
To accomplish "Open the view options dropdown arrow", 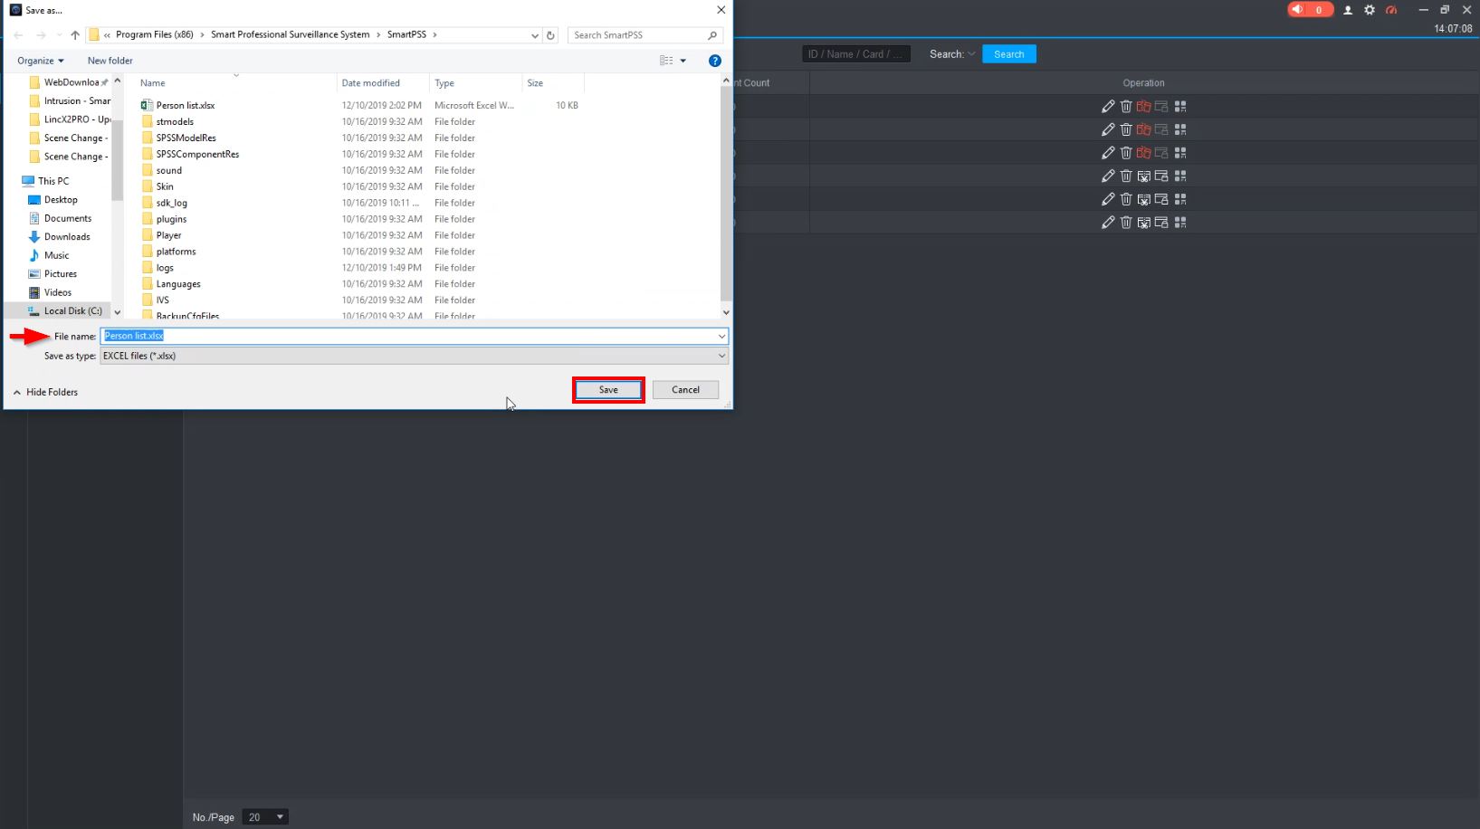I will pyautogui.click(x=683, y=61).
